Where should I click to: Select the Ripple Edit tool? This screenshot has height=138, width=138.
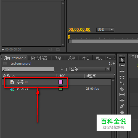pyautogui.click(x=122, y=71)
